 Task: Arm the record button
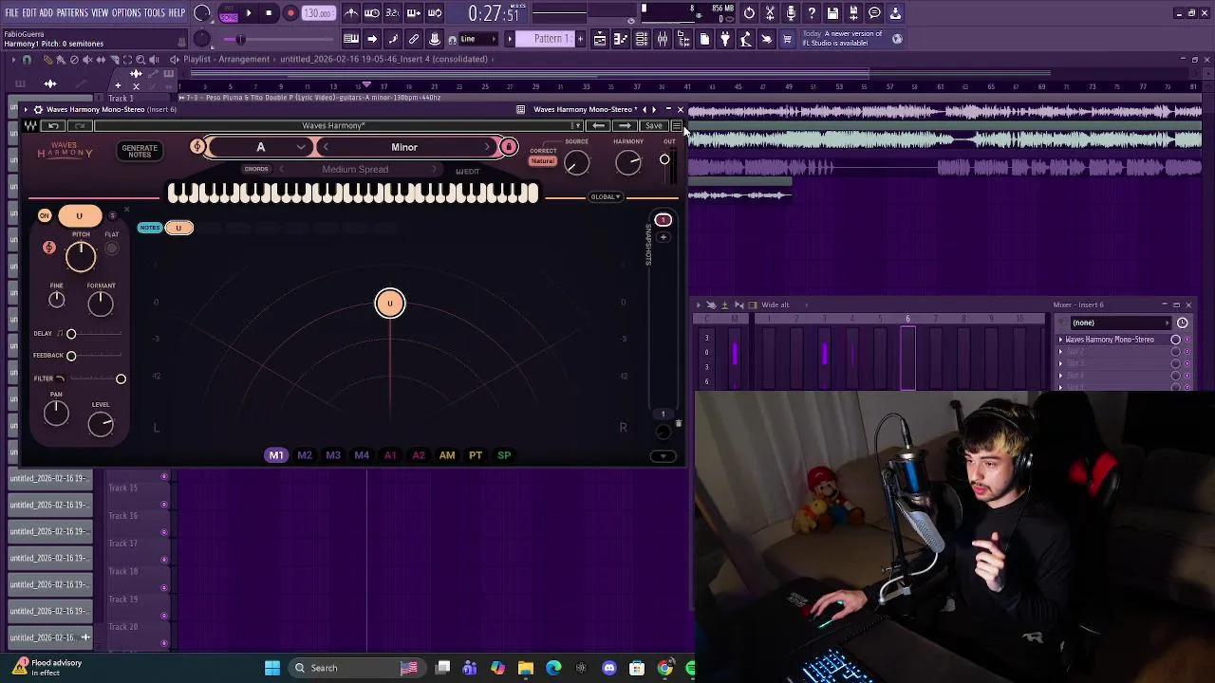point(290,13)
